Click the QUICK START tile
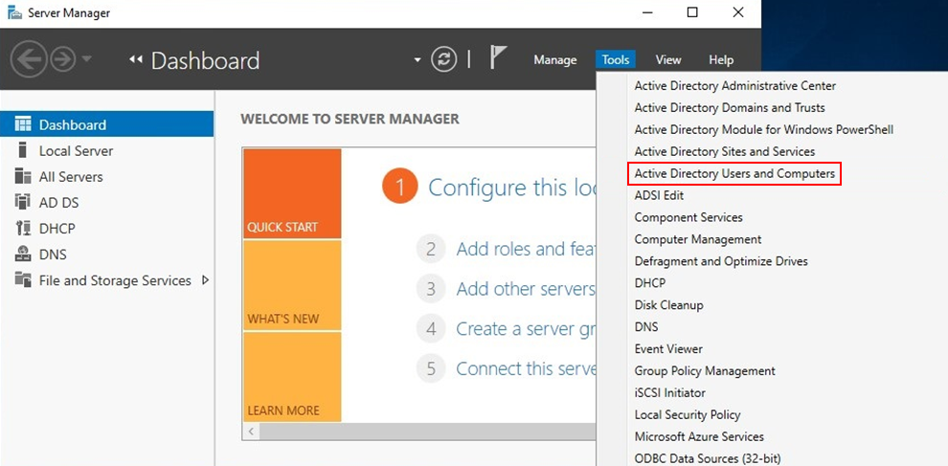The height and width of the screenshot is (466, 948). point(291,193)
